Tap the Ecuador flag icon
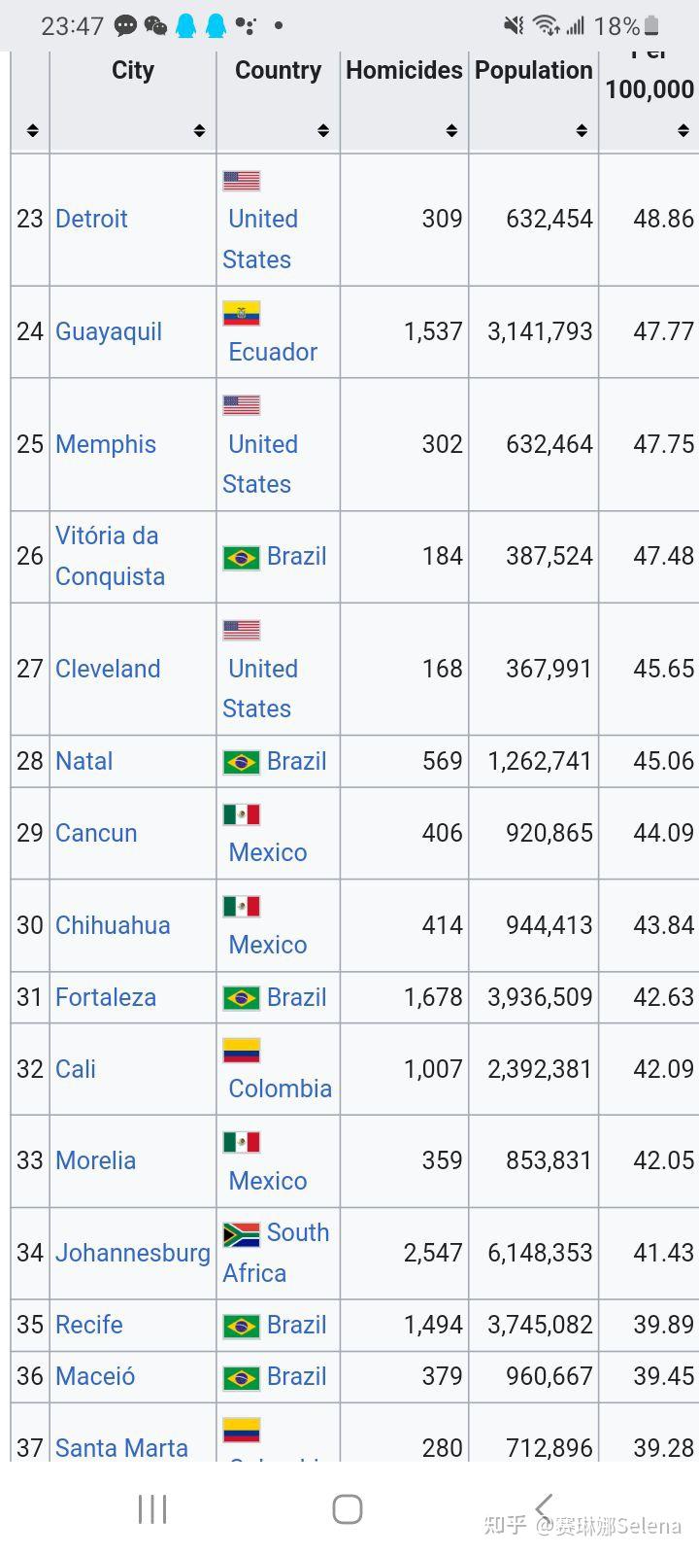The image size is (699, 1555). tap(242, 313)
